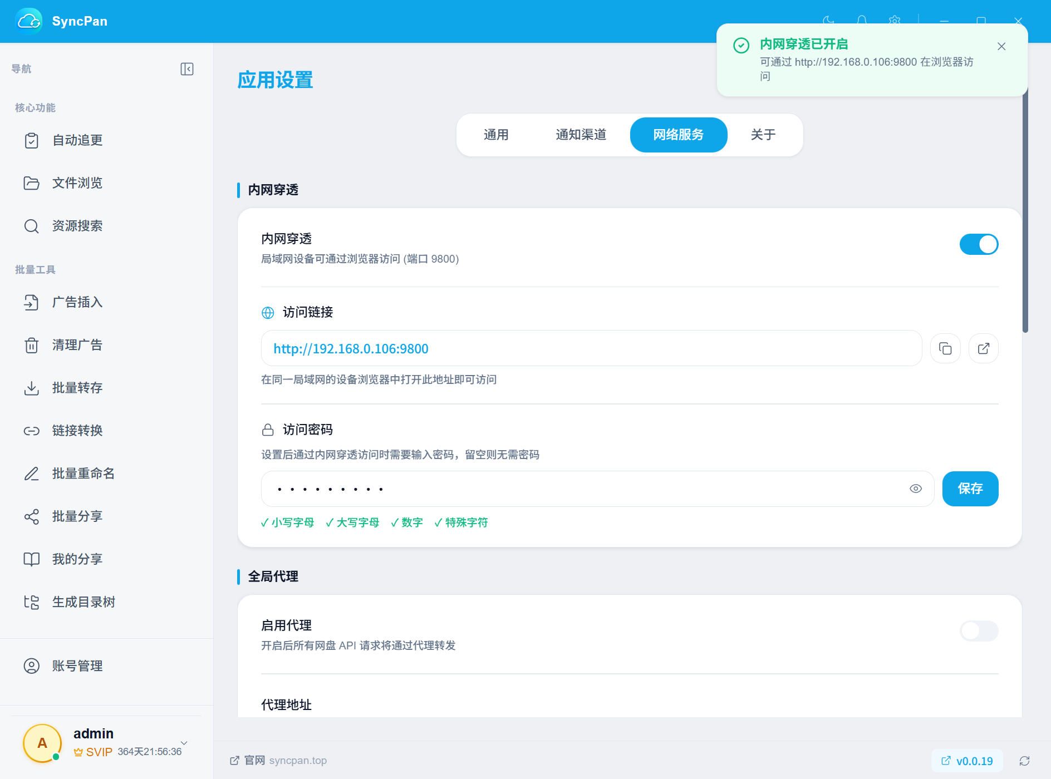Click the http://192.168.0.106:9800 link field
1051x779 pixels.
click(592, 348)
